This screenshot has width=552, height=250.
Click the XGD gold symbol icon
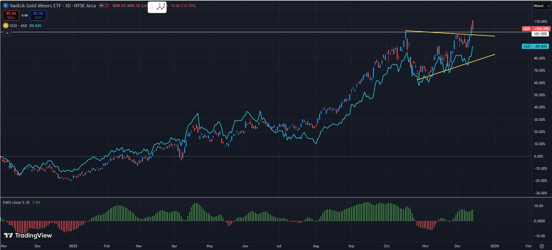coord(6,25)
